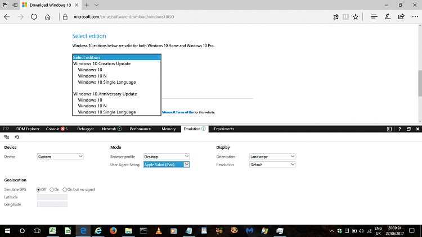The image size is (422, 237).
Task: Open the new tab plus button
Action: tap(87, 5)
